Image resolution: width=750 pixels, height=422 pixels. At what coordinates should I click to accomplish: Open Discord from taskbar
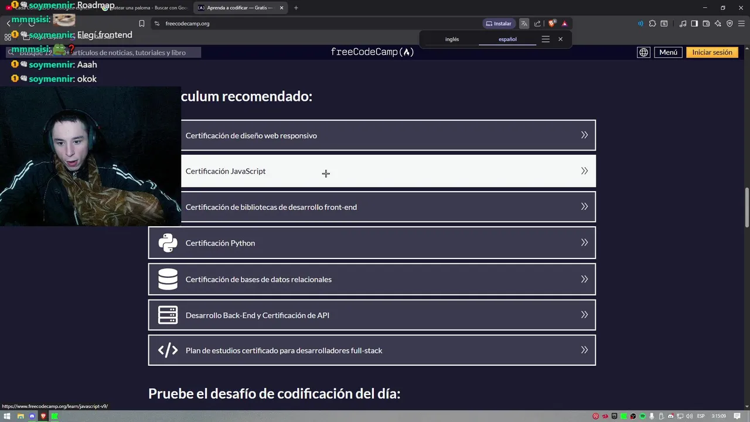coord(32,416)
